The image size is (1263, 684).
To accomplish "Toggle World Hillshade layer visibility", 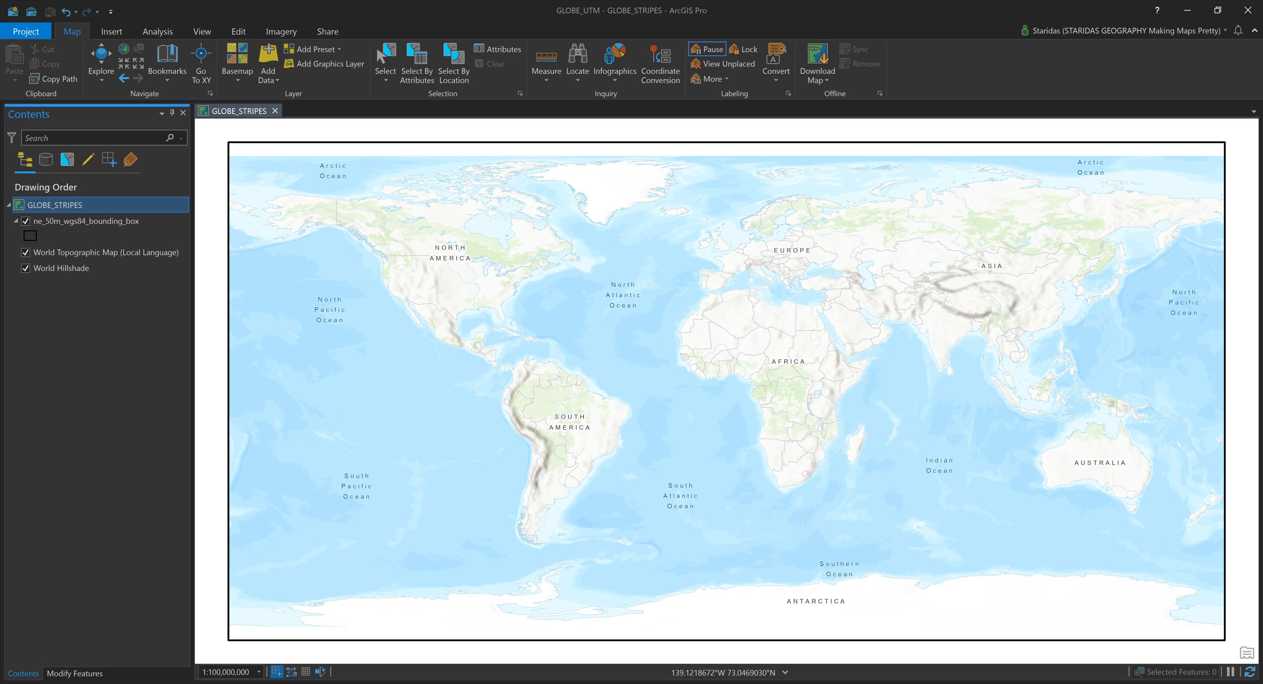I will pyautogui.click(x=26, y=268).
